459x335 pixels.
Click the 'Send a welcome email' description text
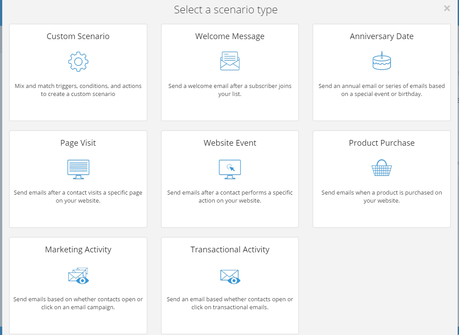(x=230, y=90)
